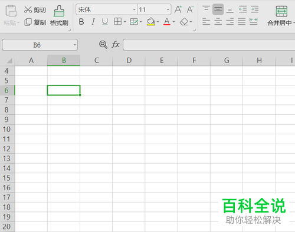Justify text alignment icon

click(x=241, y=21)
